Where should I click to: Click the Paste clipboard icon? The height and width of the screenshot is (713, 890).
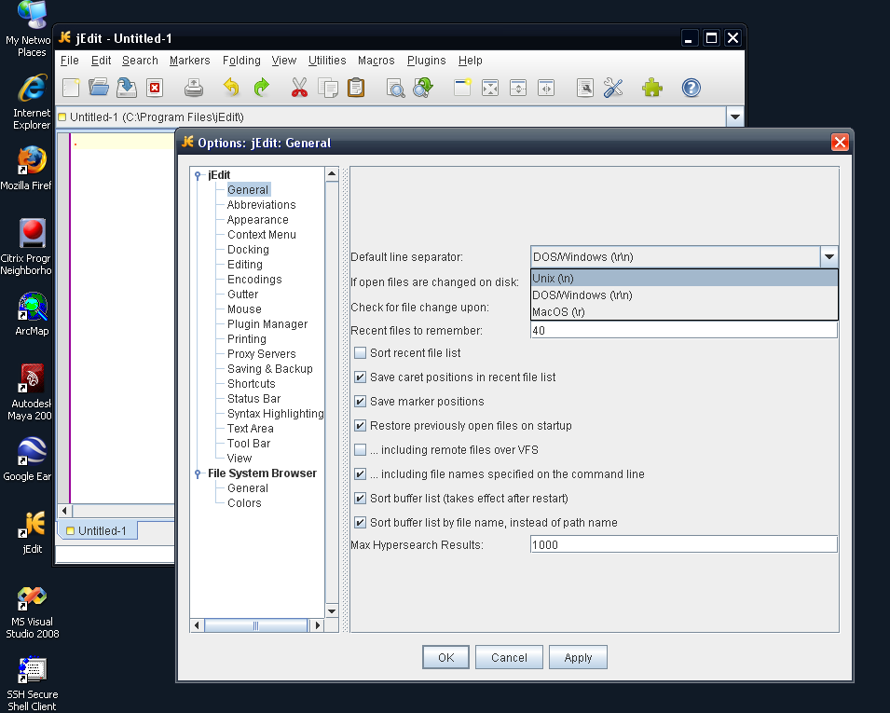[x=356, y=88]
